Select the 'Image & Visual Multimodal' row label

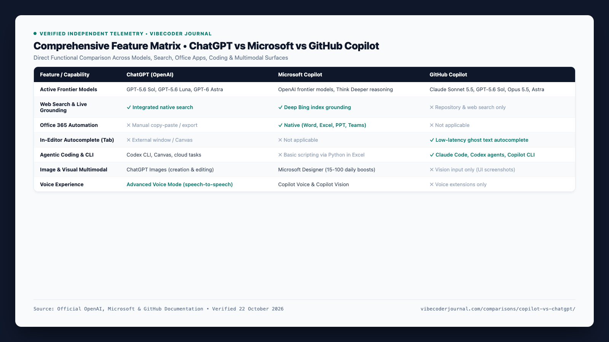(73, 169)
